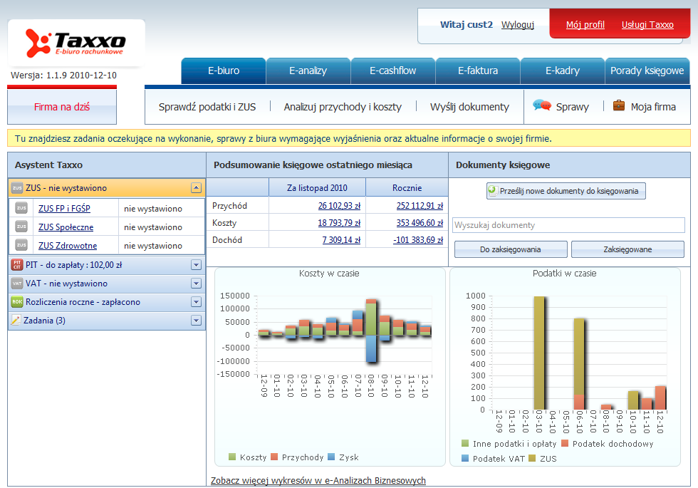
Task: Click the ZUS legend swatch in Podatki chart
Action: click(x=532, y=457)
